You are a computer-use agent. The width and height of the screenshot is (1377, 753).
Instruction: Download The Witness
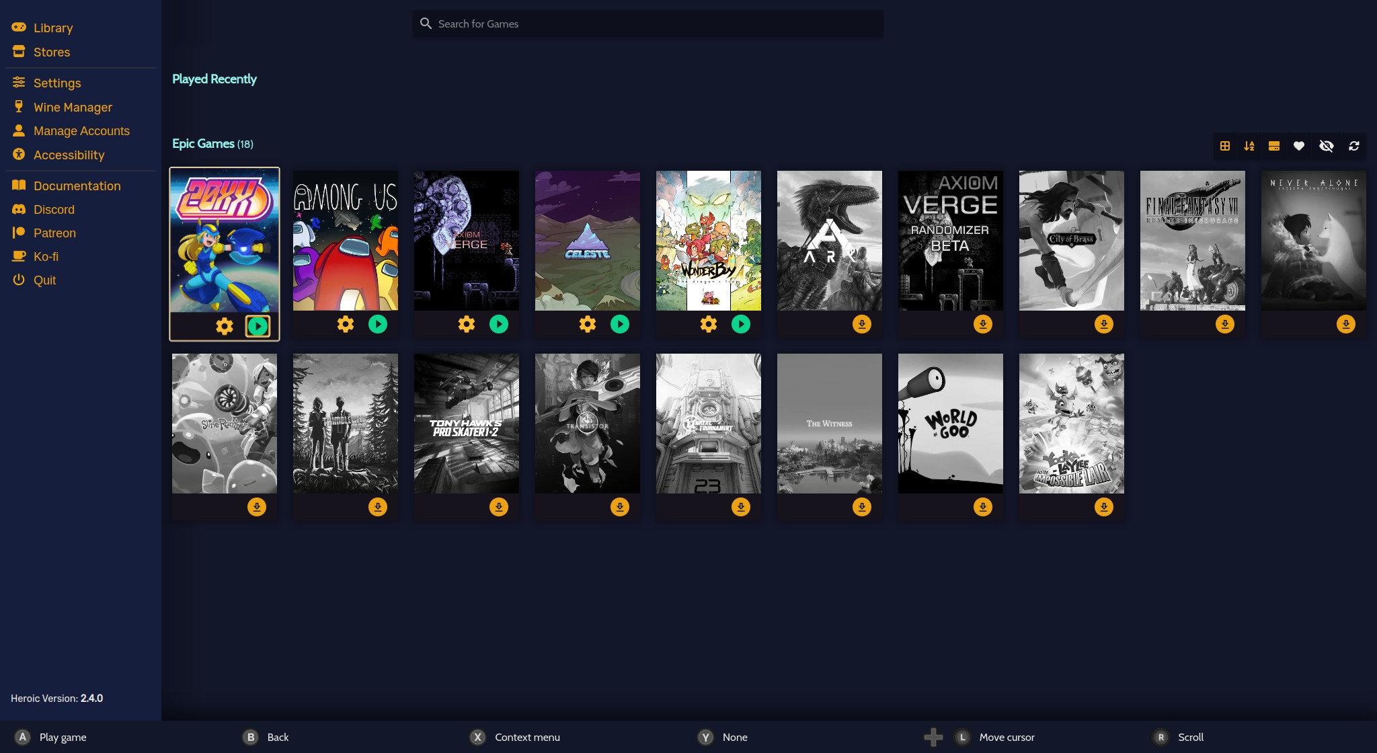862,507
